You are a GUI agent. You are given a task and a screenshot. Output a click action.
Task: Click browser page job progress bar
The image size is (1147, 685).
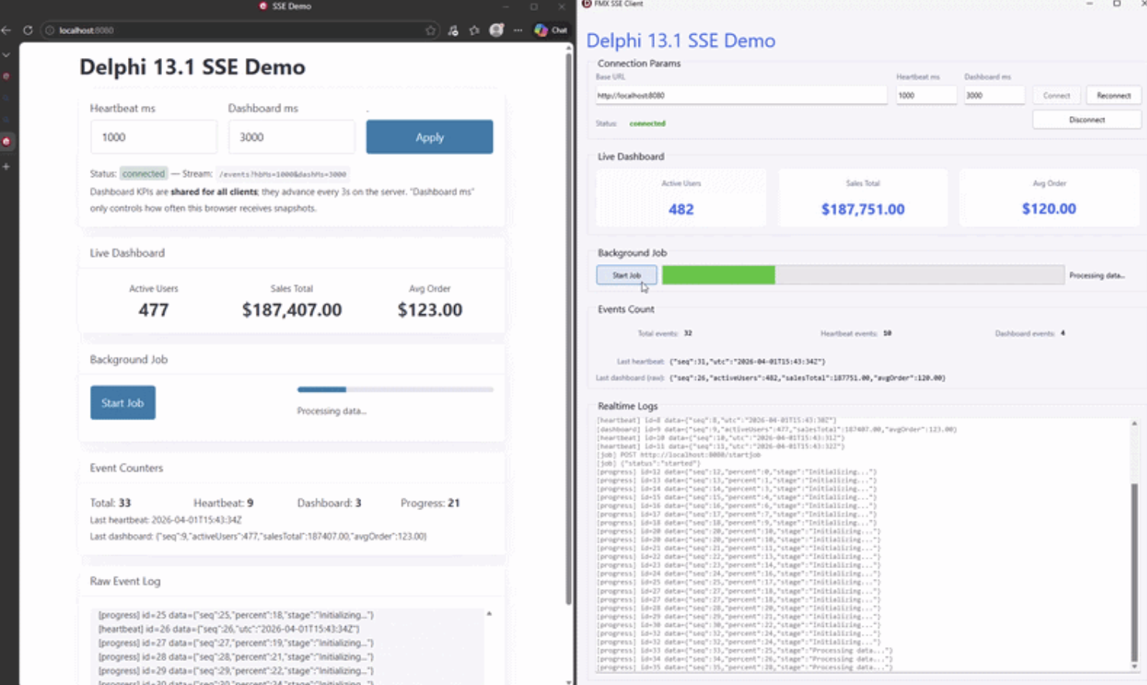tap(395, 389)
